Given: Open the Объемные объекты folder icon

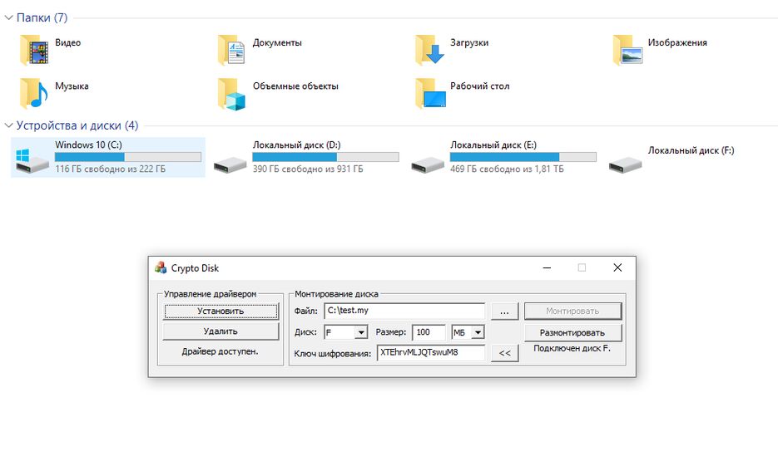Looking at the screenshot, I should 231,94.
